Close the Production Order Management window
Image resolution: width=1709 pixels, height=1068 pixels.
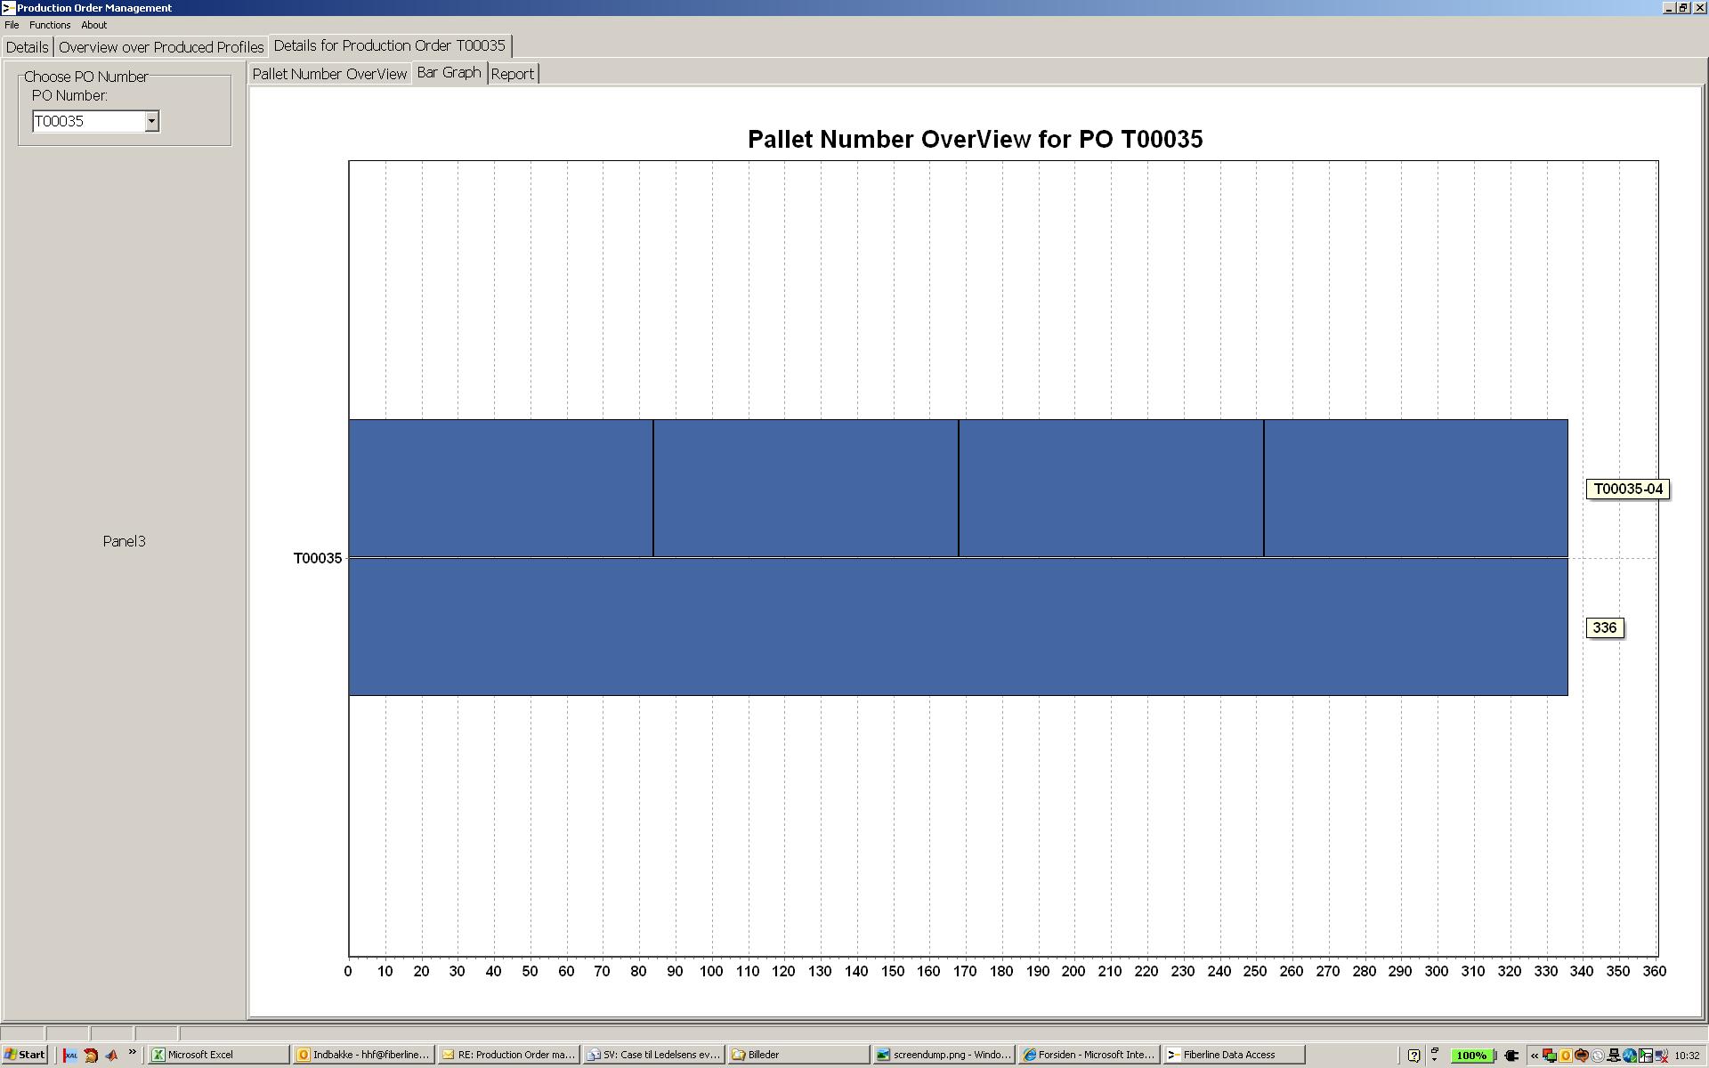1699,7
